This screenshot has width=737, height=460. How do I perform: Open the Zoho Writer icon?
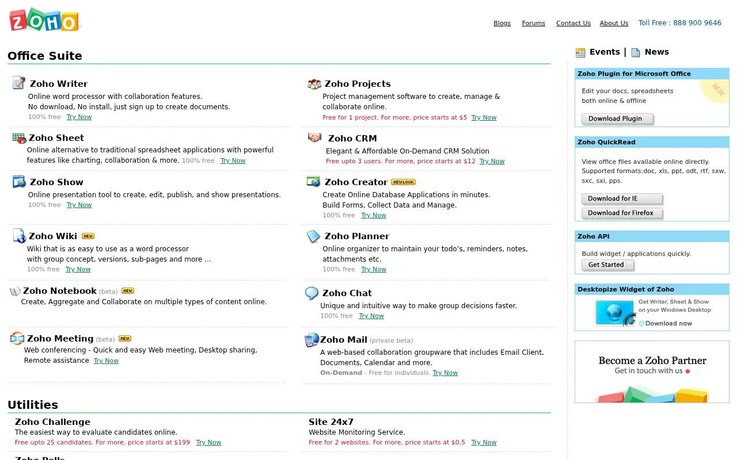pyautogui.click(x=19, y=83)
